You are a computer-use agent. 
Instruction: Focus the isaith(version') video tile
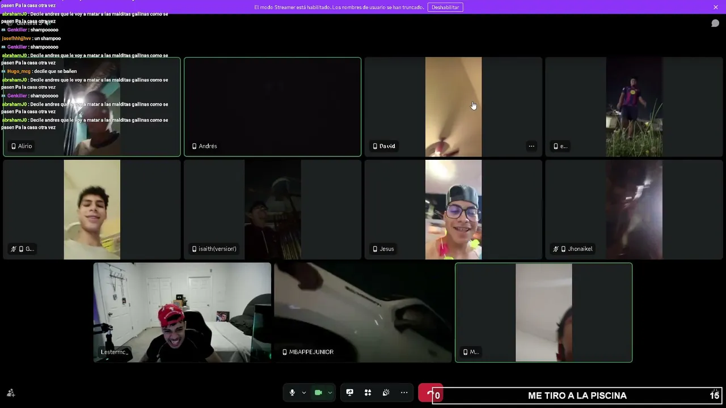click(272, 210)
